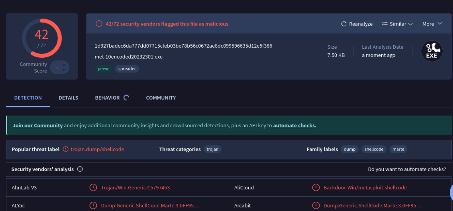Expand the Similar dropdown
Screen dimensions: 453x211
tap(397, 24)
